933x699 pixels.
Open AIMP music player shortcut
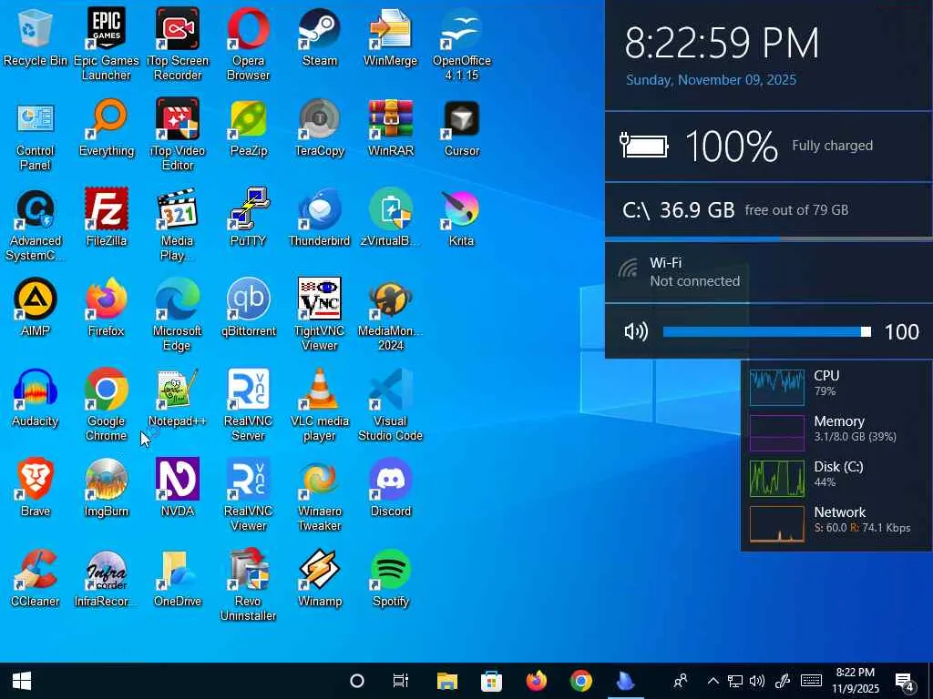tap(36, 309)
